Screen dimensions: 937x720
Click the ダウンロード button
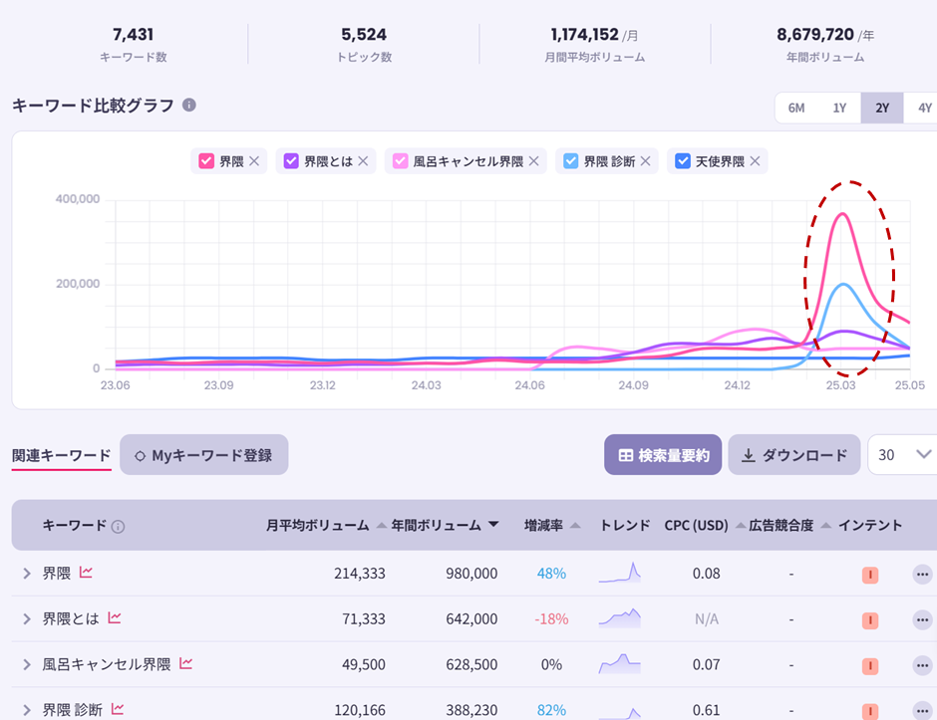pos(794,455)
